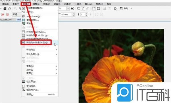
Task: Click the convert to black-and-white icon
Action: [24, 32]
